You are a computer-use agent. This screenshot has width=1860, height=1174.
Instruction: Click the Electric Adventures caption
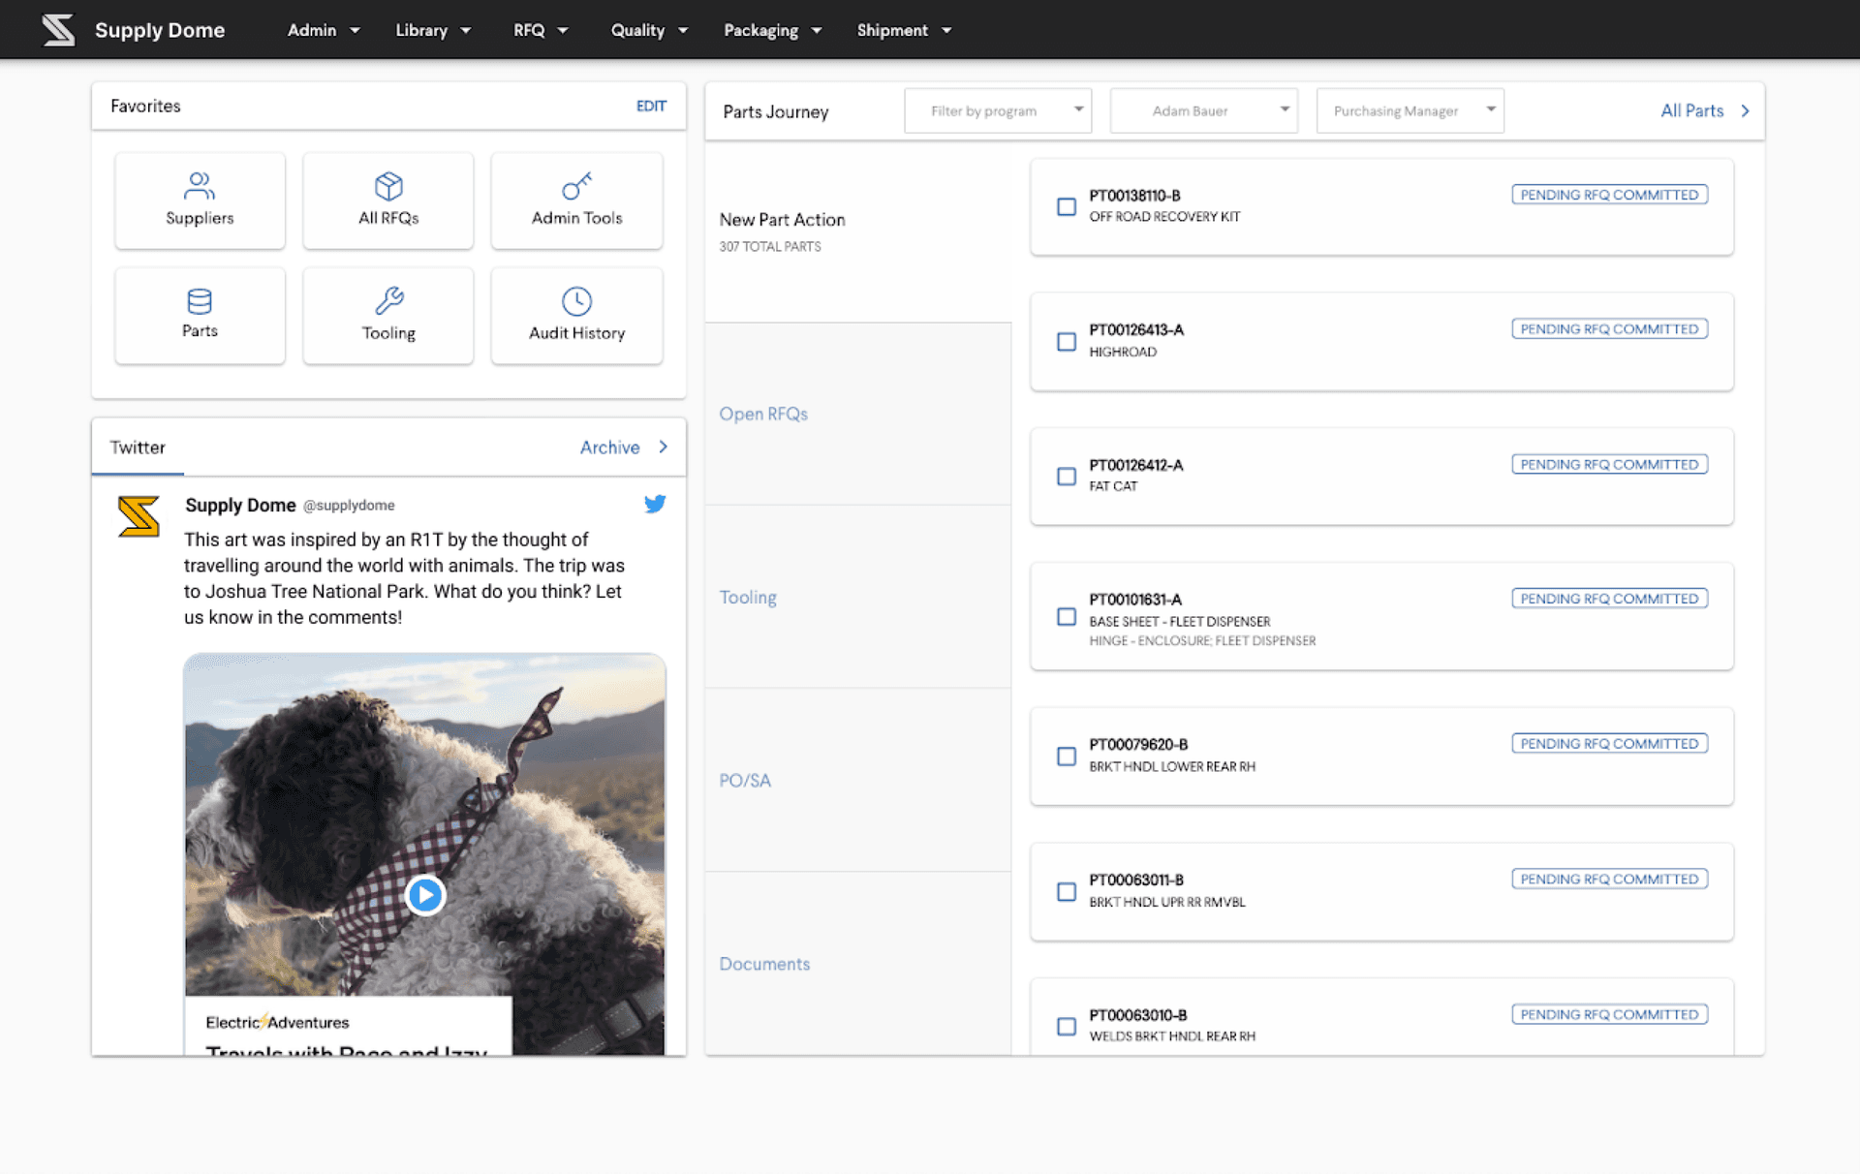tap(277, 1023)
